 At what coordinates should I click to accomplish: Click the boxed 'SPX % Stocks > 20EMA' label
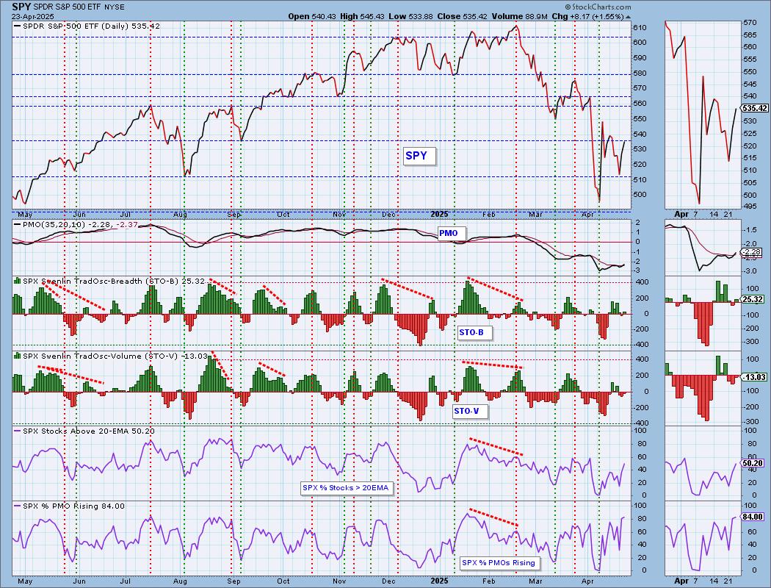tap(347, 488)
